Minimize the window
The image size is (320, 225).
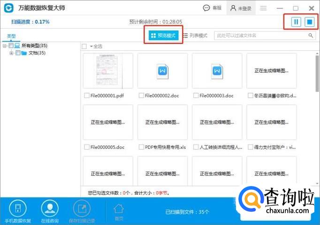click(280, 8)
